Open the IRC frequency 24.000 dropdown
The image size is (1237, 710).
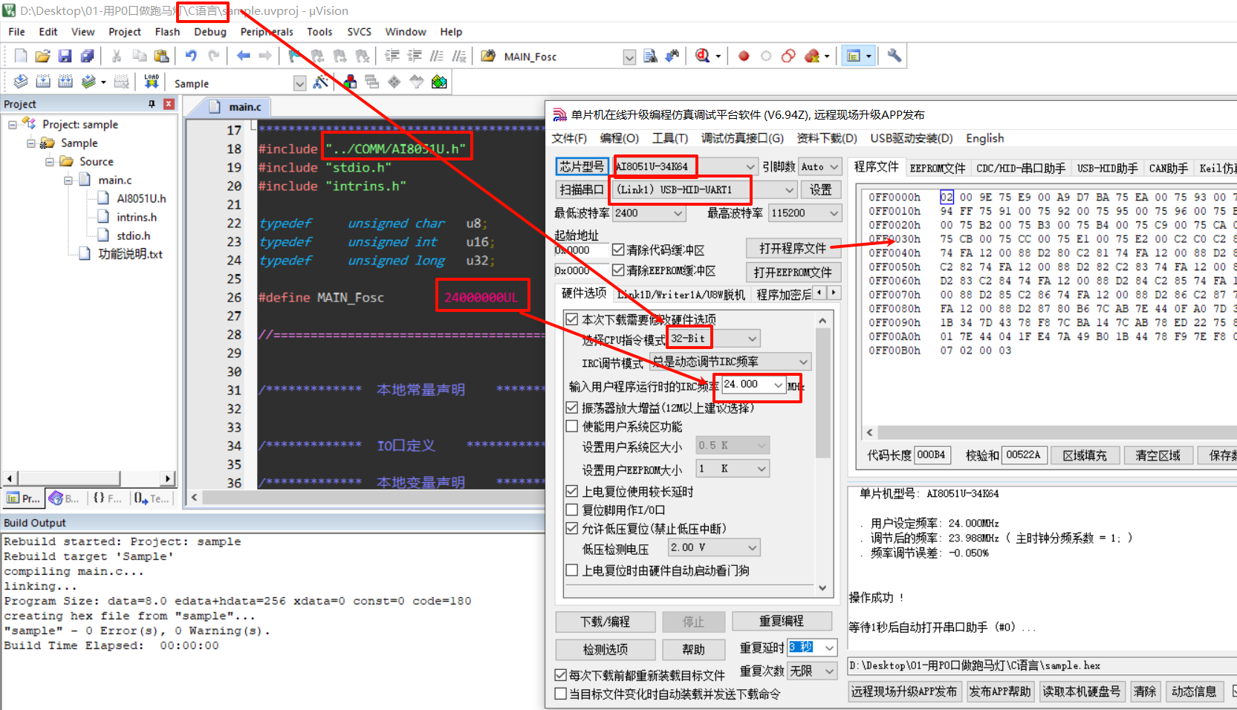(x=778, y=385)
